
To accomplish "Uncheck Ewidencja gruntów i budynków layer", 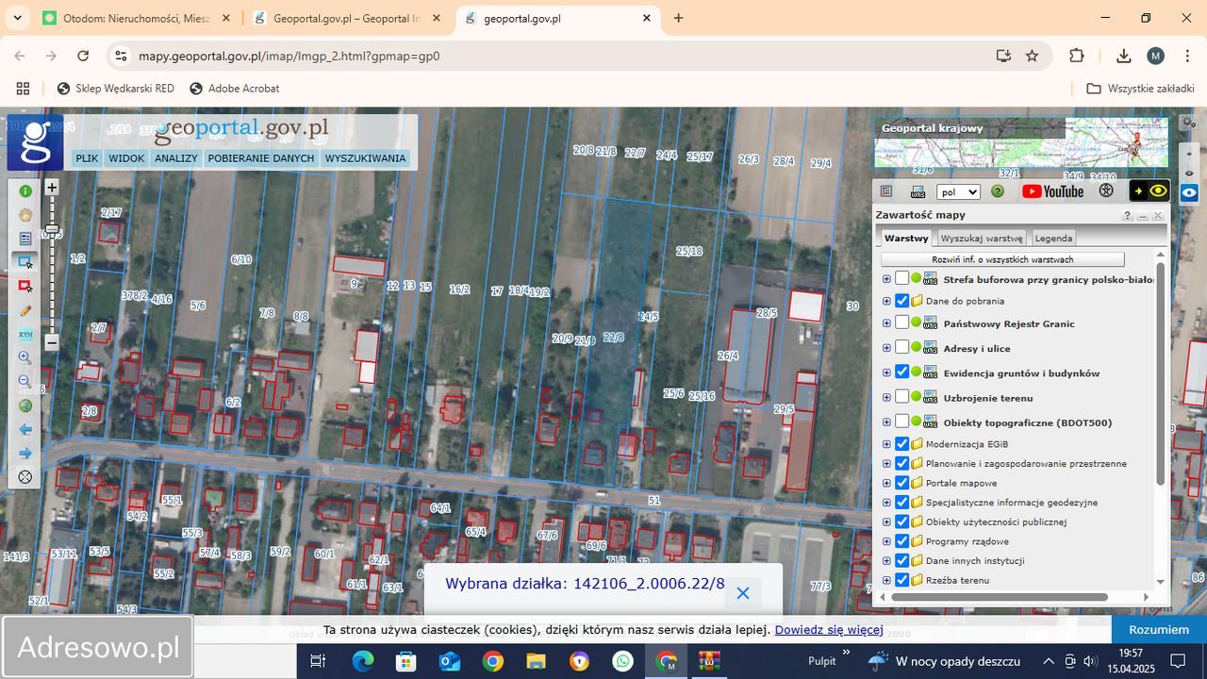I will 902,373.
